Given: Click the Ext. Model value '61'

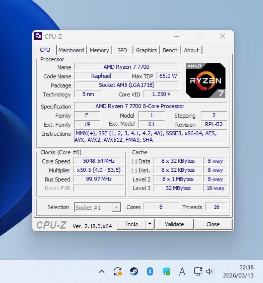Looking at the screenshot, I should point(151,124).
